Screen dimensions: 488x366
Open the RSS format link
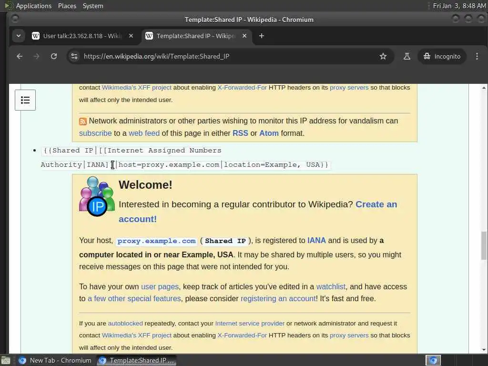pos(240,133)
